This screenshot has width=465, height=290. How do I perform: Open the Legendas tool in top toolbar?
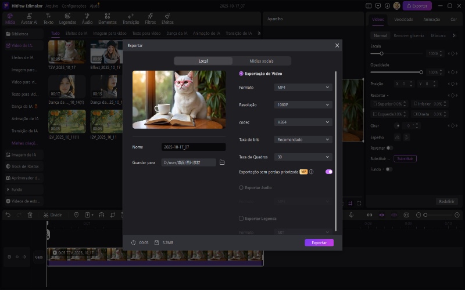(67, 19)
